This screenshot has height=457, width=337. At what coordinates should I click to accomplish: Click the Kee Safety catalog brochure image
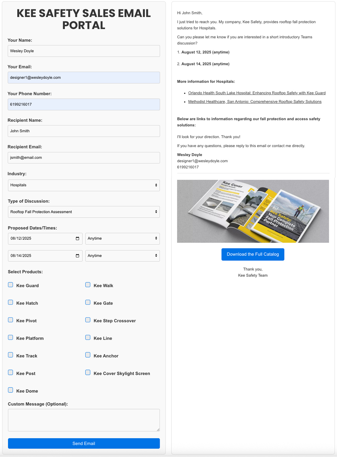(x=253, y=211)
